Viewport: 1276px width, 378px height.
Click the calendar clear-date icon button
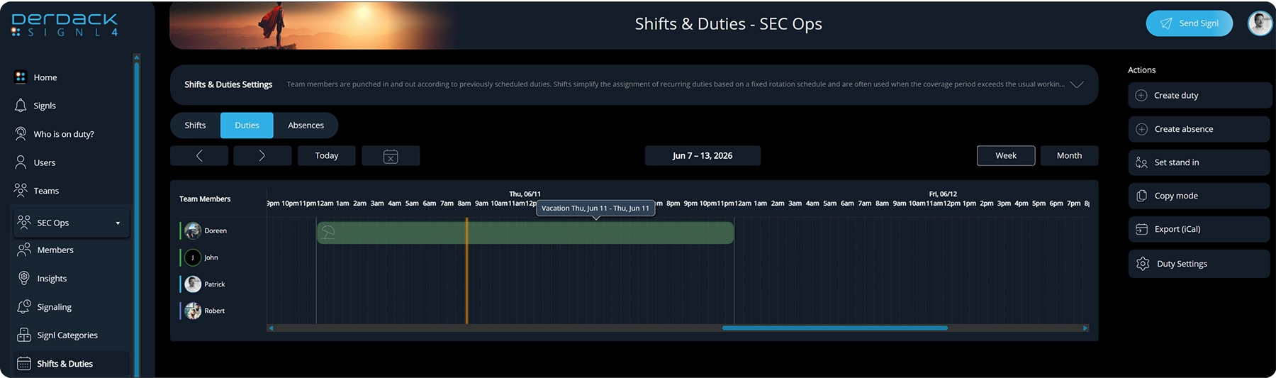[x=391, y=156]
